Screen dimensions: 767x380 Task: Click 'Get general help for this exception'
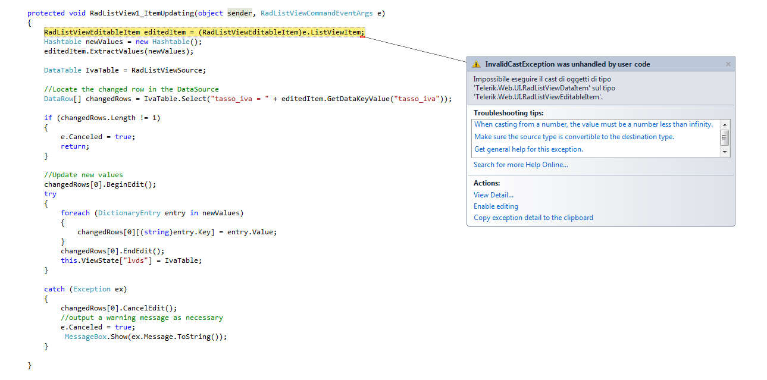(528, 149)
